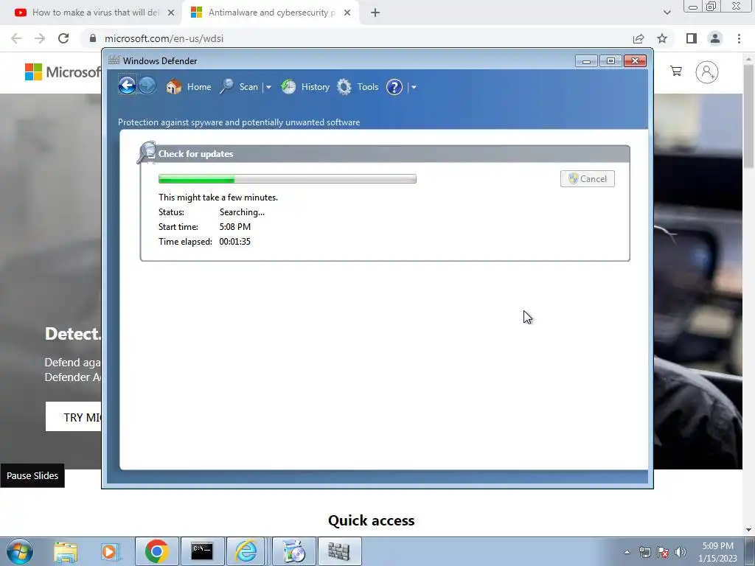This screenshot has width=755, height=566.
Task: Click the page vertical scrollbar
Action: [749, 116]
